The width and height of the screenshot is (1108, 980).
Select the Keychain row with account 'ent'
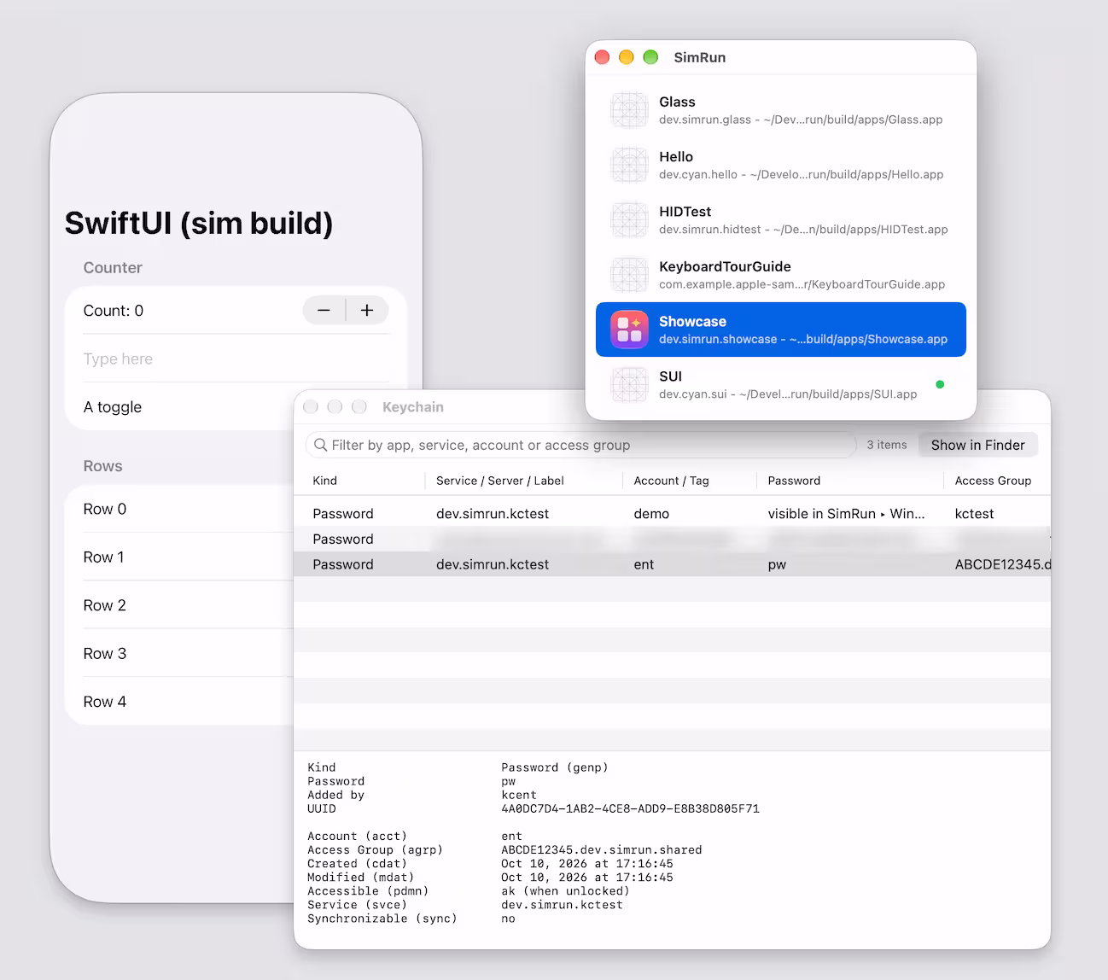coord(672,564)
